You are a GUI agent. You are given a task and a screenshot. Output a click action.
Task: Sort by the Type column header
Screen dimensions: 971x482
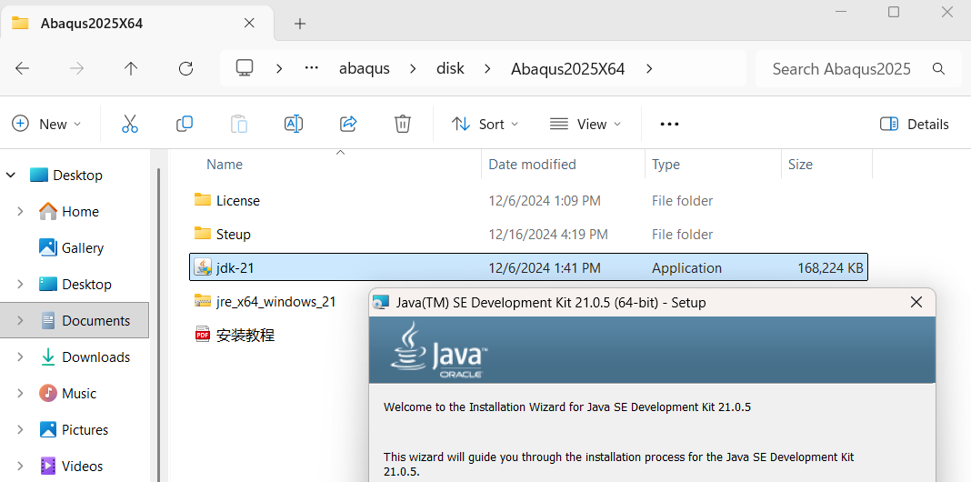click(x=666, y=165)
